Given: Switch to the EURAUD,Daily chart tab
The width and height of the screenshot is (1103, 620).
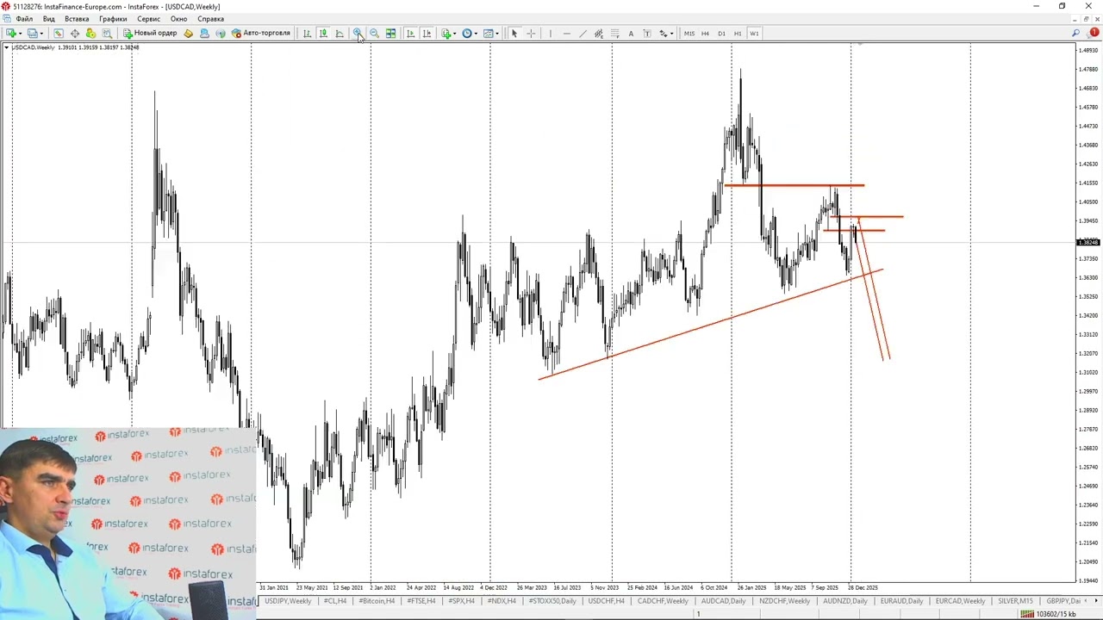Looking at the screenshot, I should click(901, 601).
